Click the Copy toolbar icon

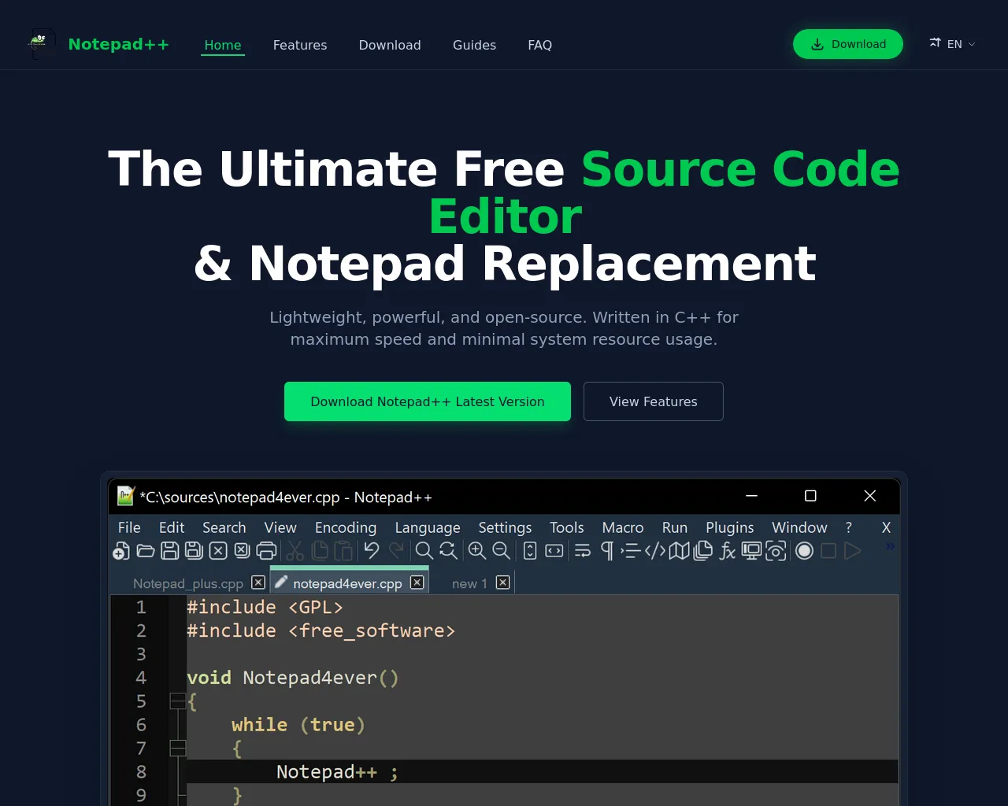(320, 551)
